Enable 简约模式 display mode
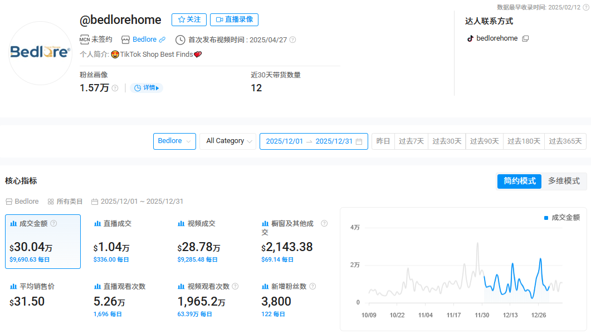The height and width of the screenshot is (334, 591). (x=519, y=181)
